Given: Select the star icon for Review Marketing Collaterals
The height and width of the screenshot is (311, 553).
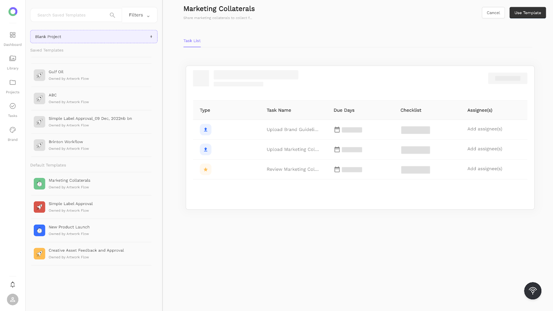Looking at the screenshot, I should pyautogui.click(x=205, y=169).
